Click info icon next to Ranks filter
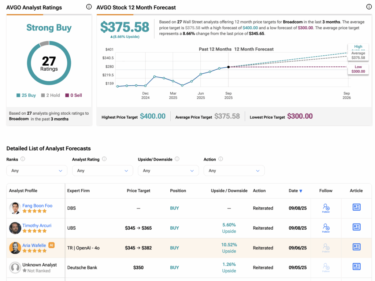This screenshot has width=375, height=281. [x=23, y=159]
